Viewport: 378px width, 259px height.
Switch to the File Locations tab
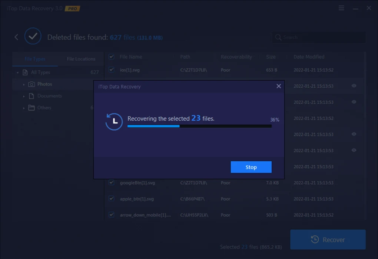(81, 59)
